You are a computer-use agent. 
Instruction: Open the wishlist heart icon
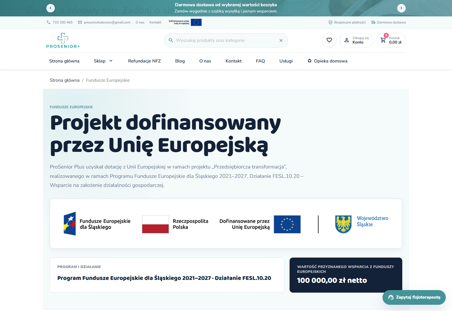click(329, 40)
